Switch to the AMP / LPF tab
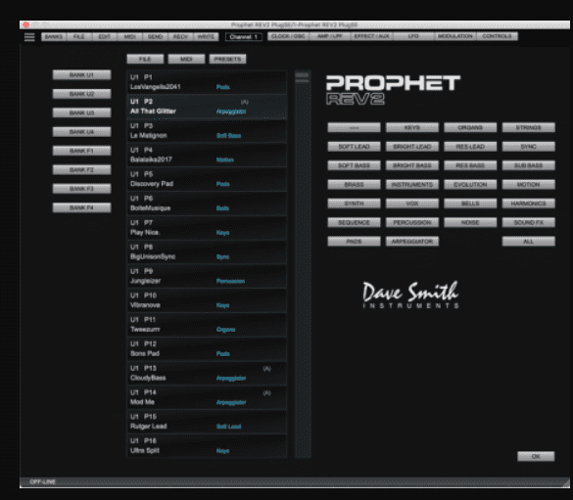This screenshot has width=573, height=500. pos(330,36)
